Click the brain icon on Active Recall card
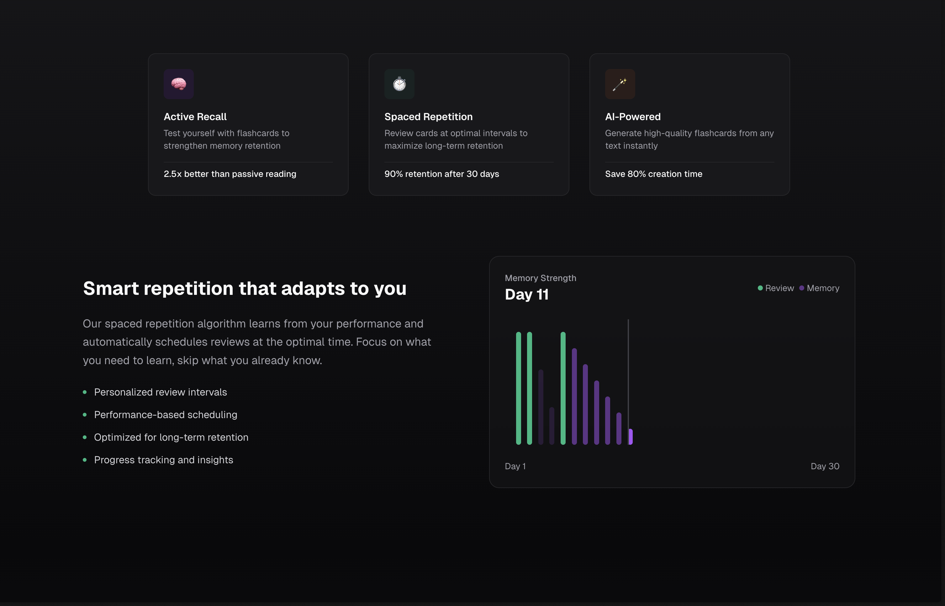The width and height of the screenshot is (945, 606). pos(178,84)
